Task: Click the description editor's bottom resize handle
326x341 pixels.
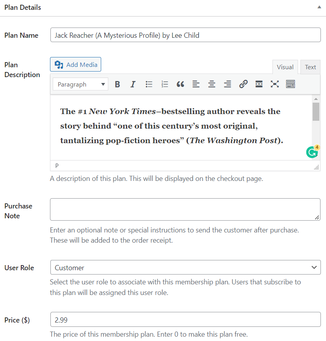Action: [x=317, y=167]
